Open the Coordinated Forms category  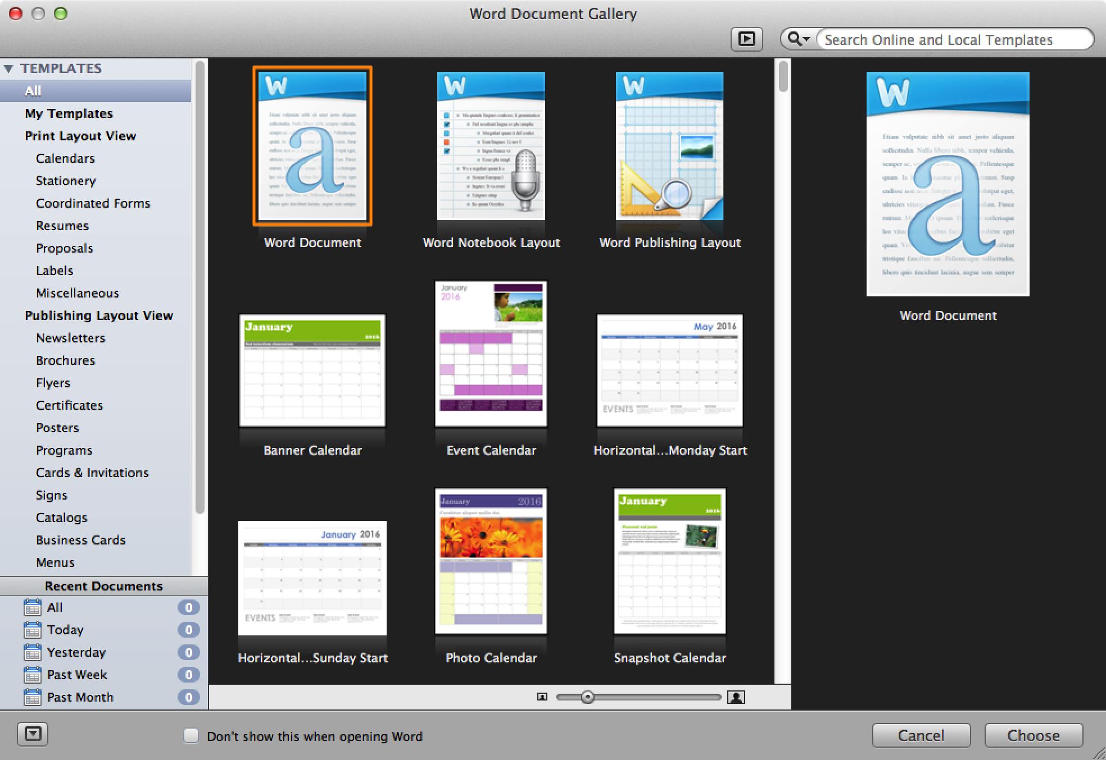point(96,203)
